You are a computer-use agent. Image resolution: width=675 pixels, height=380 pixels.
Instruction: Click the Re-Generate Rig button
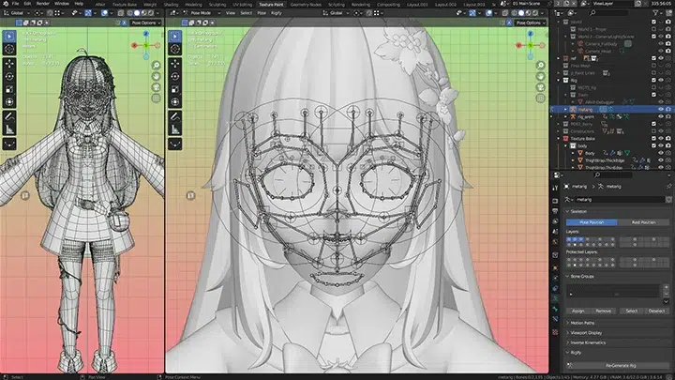(618, 367)
